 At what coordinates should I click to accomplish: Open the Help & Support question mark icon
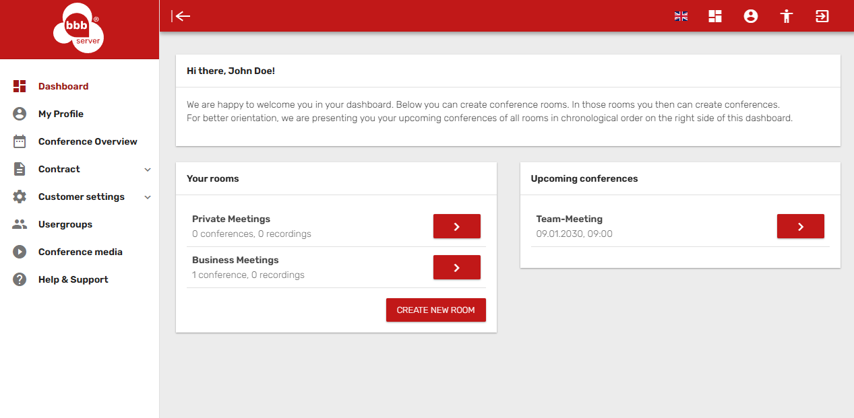(20, 279)
